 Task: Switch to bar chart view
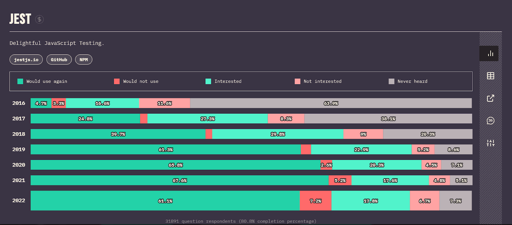coord(490,54)
